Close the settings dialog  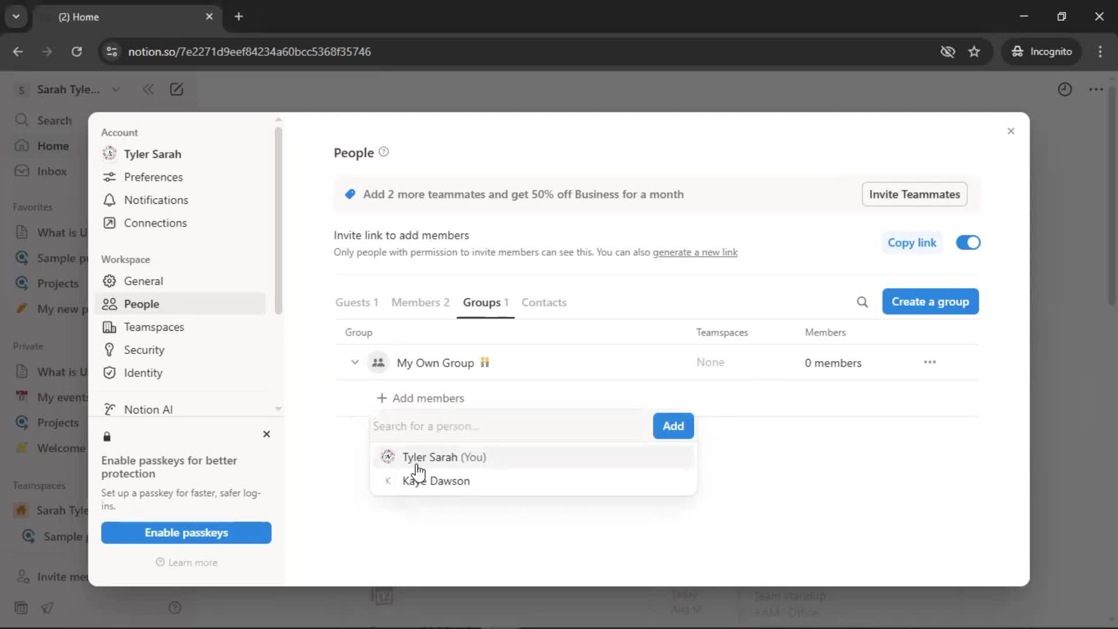tap(1011, 131)
